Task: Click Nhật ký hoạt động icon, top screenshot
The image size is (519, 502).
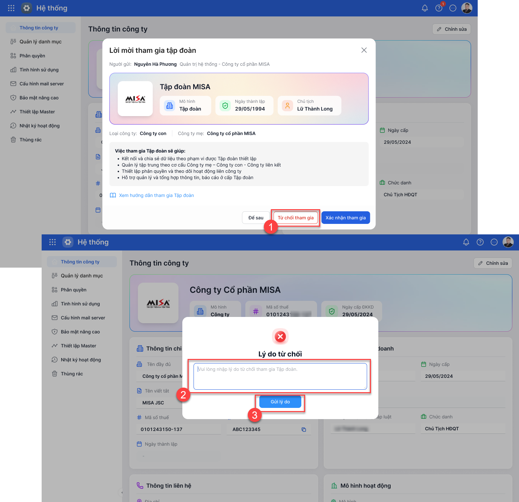Action: click(x=13, y=126)
